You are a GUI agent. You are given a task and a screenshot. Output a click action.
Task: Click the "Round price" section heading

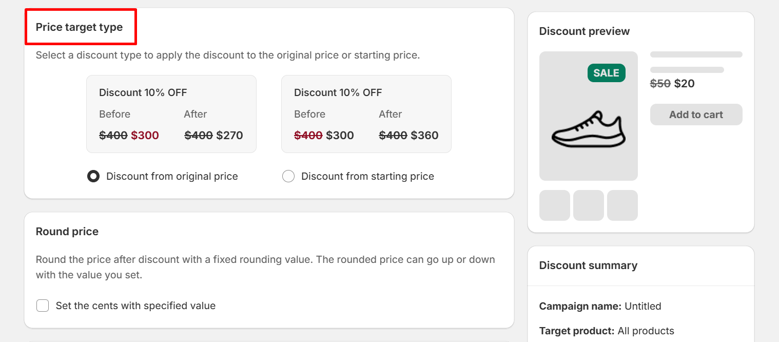[x=67, y=232]
